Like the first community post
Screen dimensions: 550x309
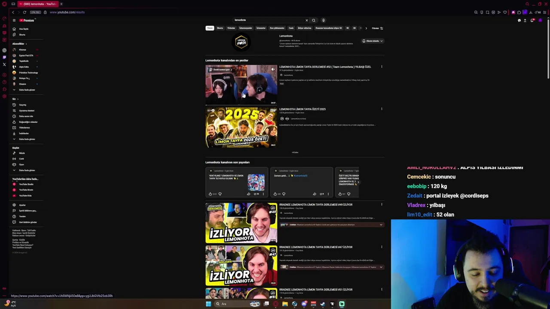click(x=210, y=194)
